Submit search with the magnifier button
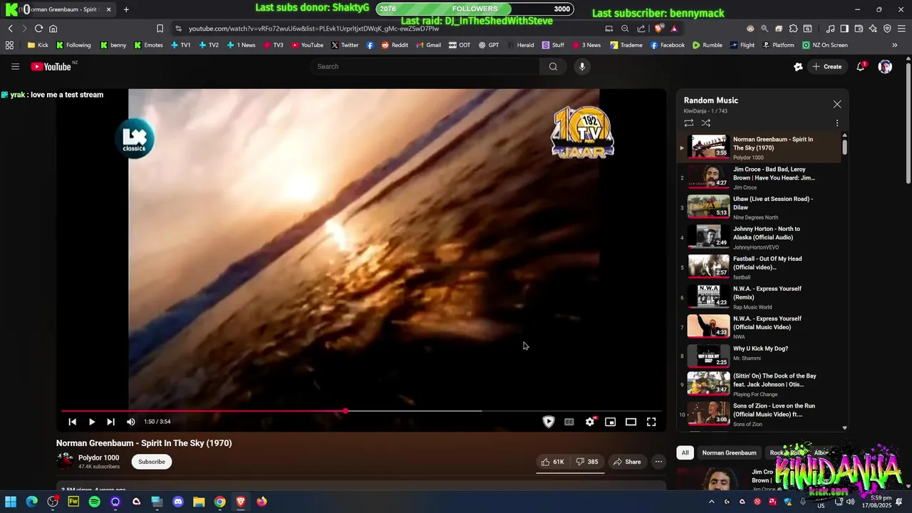 553,66
